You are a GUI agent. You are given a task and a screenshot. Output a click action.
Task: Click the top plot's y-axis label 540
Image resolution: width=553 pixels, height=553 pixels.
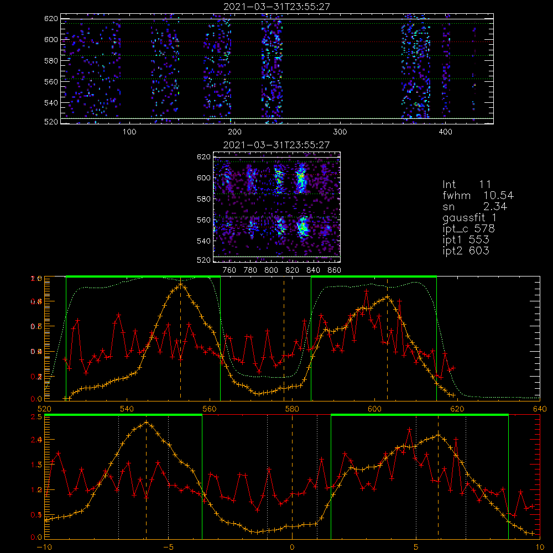click(x=51, y=103)
